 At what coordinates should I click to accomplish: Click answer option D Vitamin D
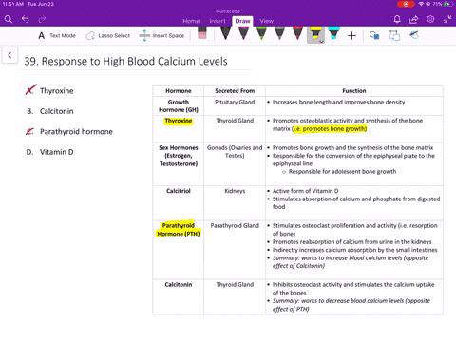[x=49, y=152]
